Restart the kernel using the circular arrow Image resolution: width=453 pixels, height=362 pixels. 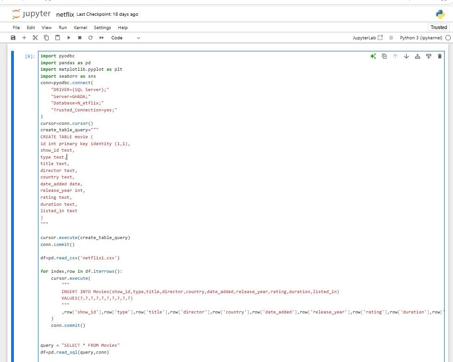(90, 37)
